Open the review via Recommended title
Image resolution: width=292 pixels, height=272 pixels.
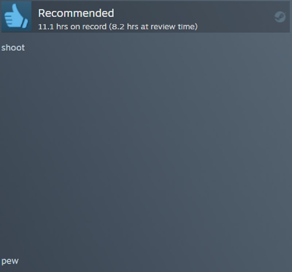point(76,13)
